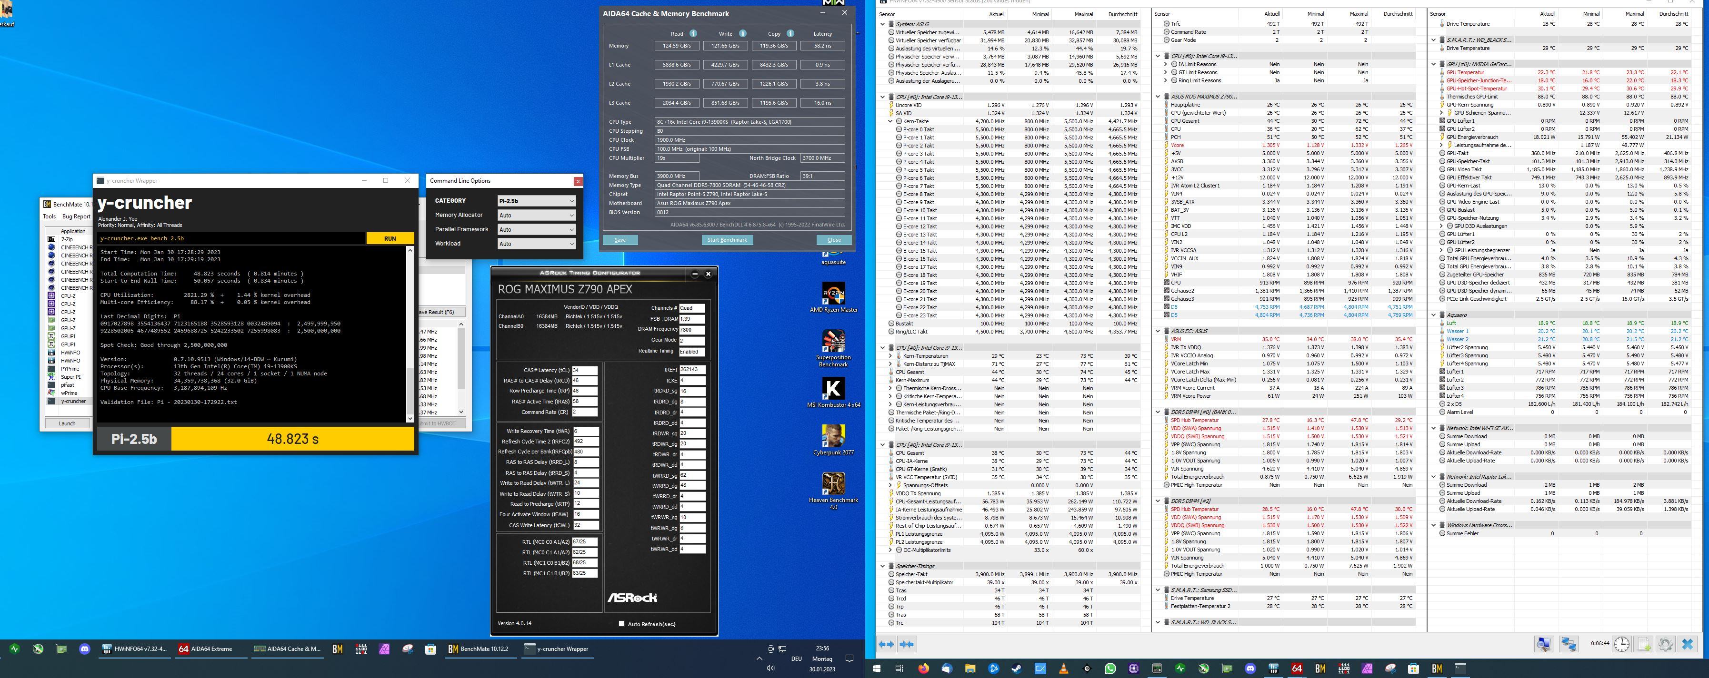Select wPrime in BenchMate list
Viewport: 1709px width, 678px height.
click(x=69, y=393)
